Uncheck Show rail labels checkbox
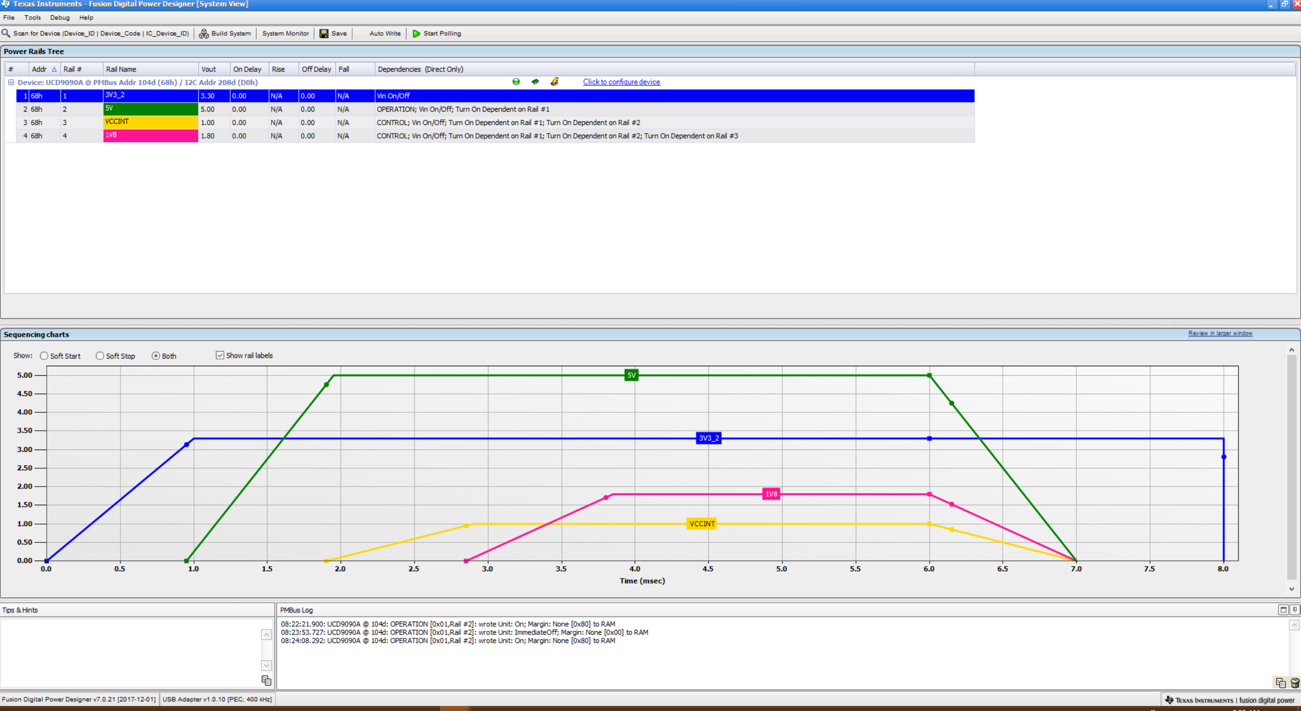Viewport: 1301px width, 711px height. tap(220, 355)
